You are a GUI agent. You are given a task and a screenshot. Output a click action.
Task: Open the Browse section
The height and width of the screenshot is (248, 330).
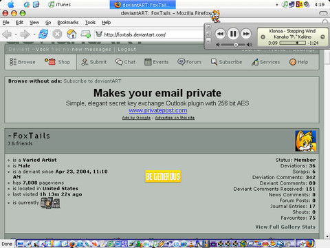22,62
